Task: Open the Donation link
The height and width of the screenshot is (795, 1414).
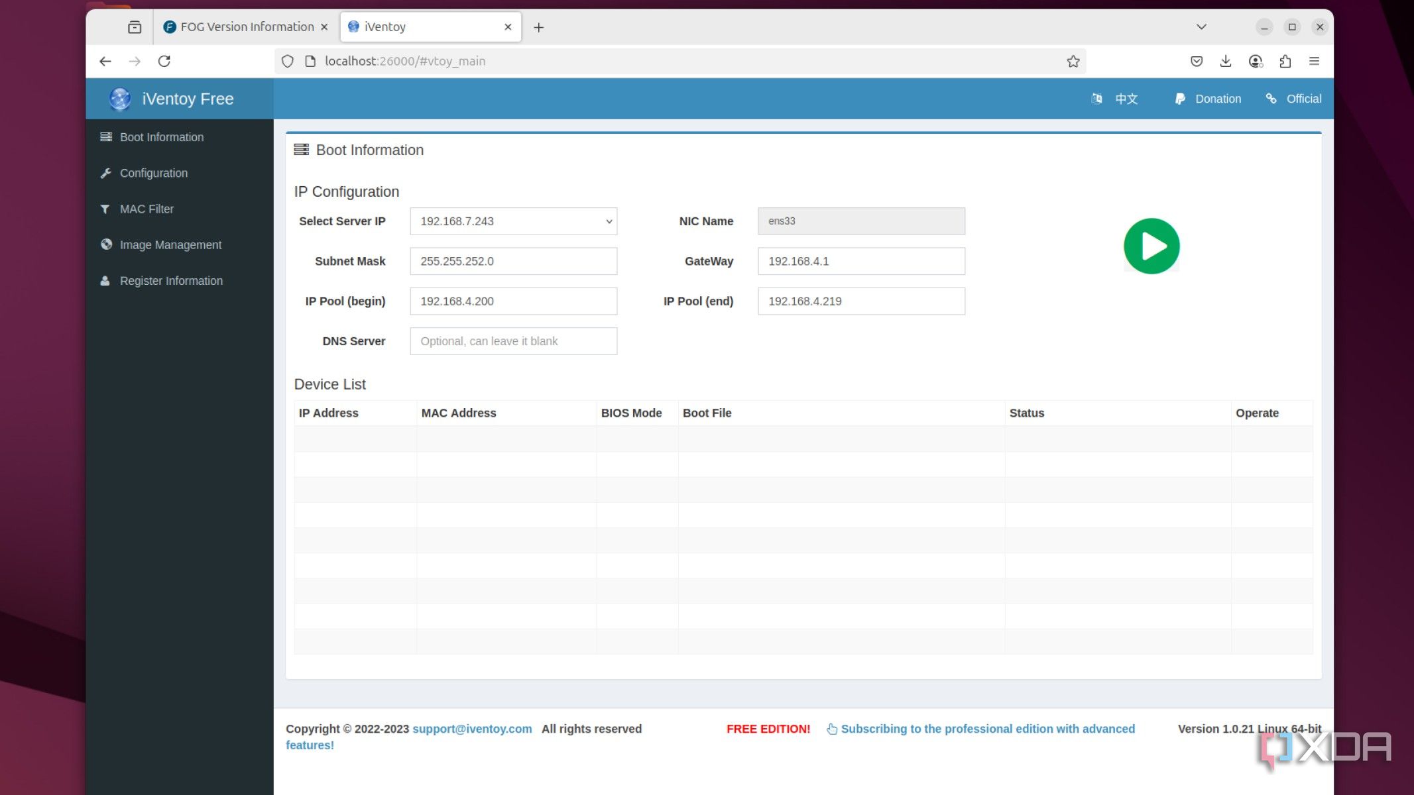Action: point(1208,99)
